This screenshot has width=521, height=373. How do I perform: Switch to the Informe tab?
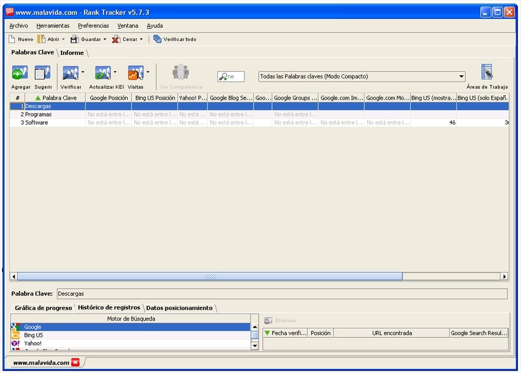click(x=72, y=53)
